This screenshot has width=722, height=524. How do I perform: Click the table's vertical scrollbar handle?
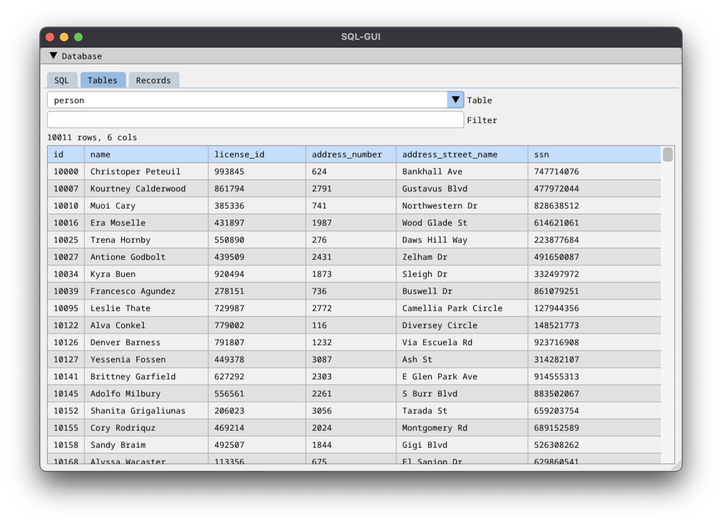tap(668, 154)
